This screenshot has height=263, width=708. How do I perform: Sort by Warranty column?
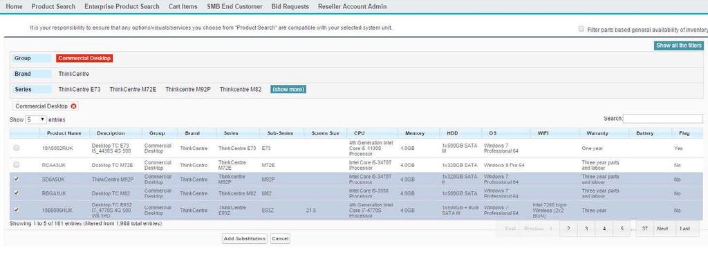(597, 133)
